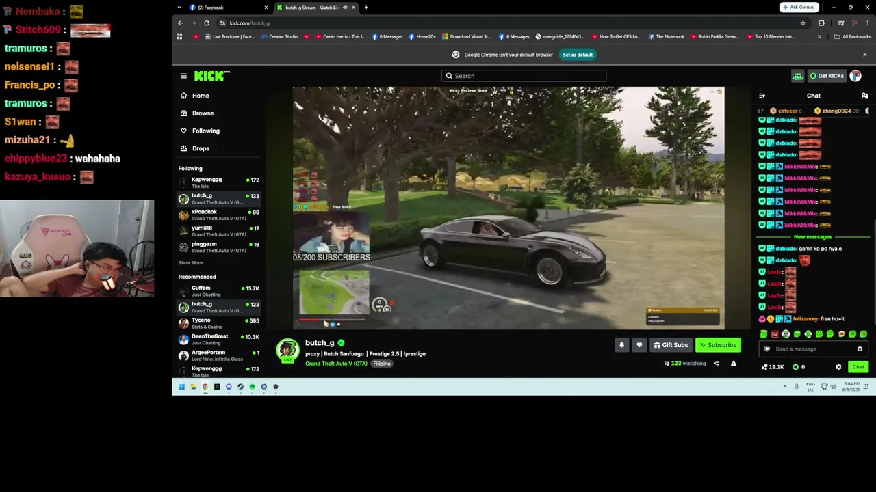876x492 pixels.
Task: Open File Explorer from the taskbar
Action: (194, 387)
